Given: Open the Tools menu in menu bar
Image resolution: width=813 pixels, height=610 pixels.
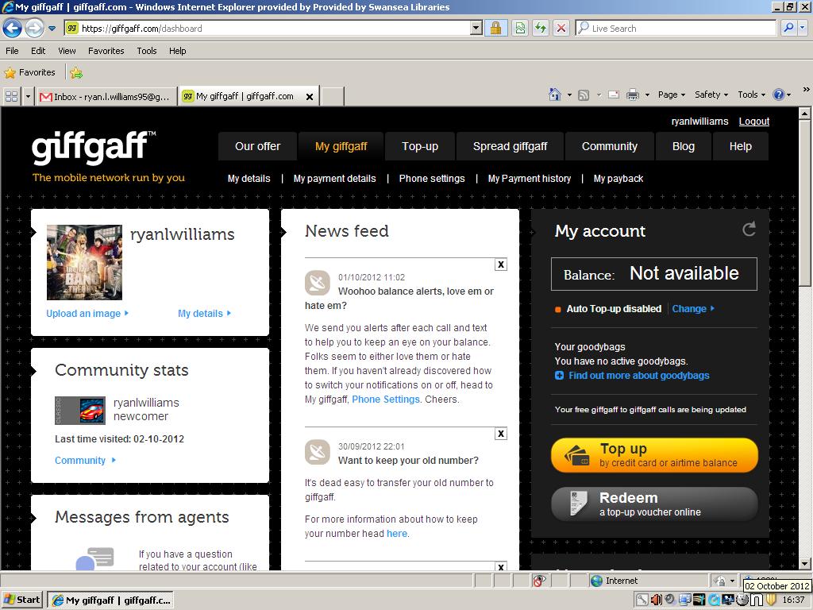Looking at the screenshot, I should (146, 51).
